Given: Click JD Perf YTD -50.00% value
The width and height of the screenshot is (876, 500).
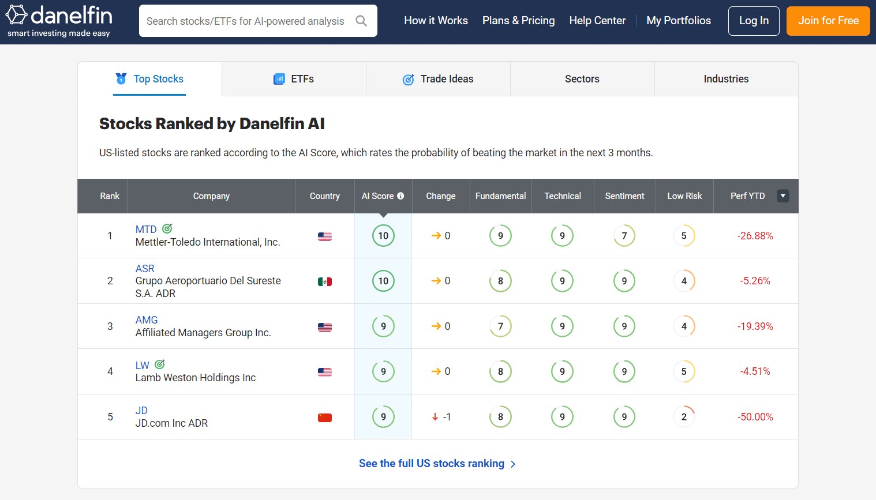Looking at the screenshot, I should click(x=755, y=417).
